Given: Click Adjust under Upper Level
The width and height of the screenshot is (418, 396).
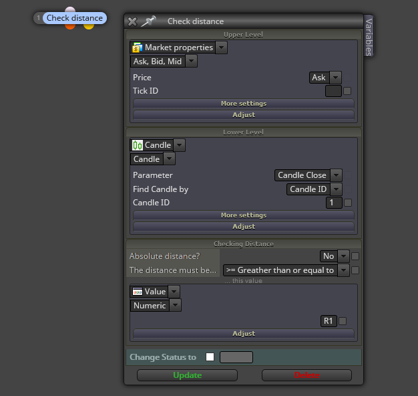Looking at the screenshot, I should point(244,114).
